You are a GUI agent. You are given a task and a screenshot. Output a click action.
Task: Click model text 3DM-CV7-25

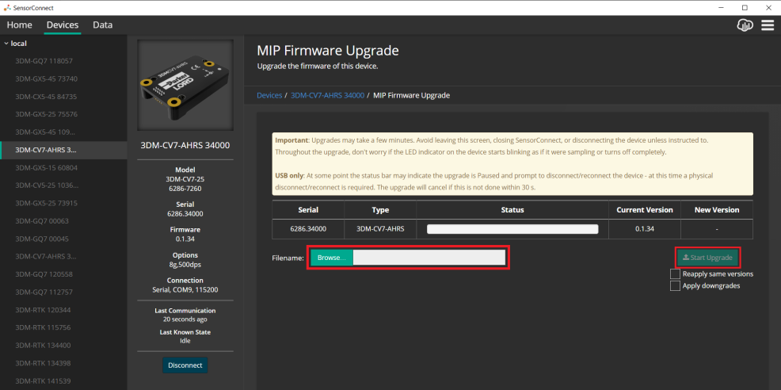pyautogui.click(x=185, y=179)
